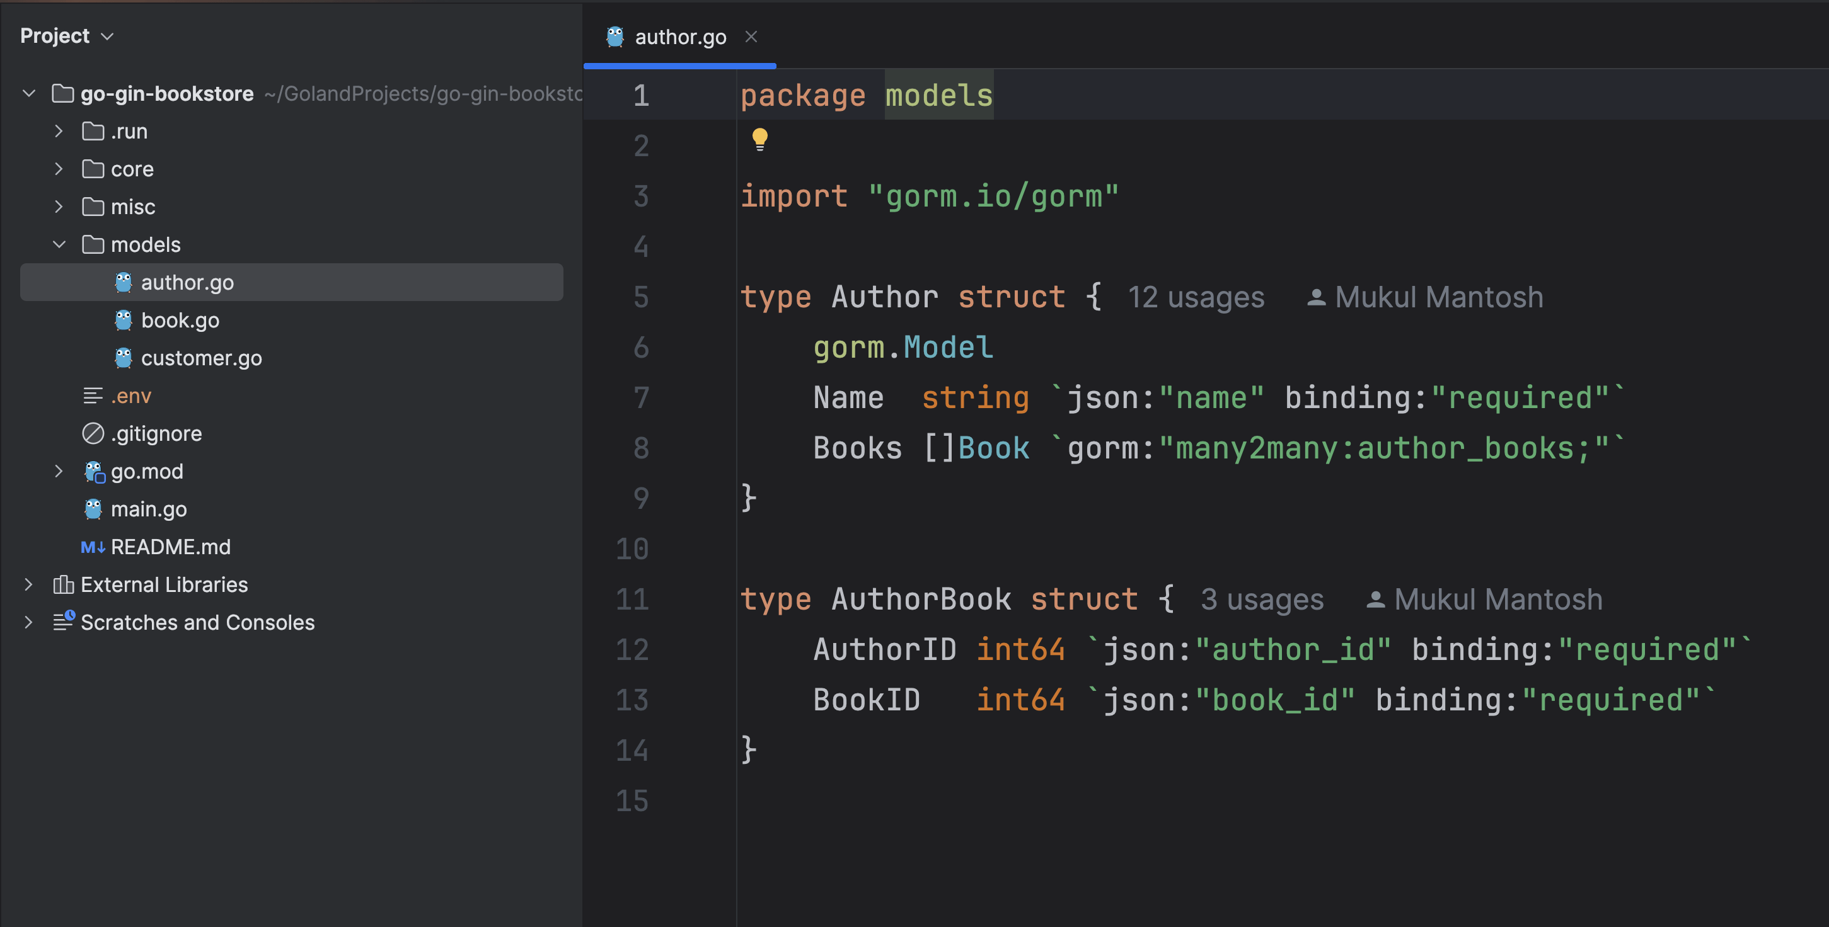Screen dimensions: 1829x927
Task: Close the author.go editor tab
Action: click(751, 36)
